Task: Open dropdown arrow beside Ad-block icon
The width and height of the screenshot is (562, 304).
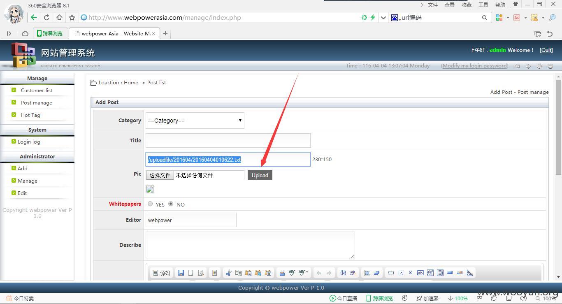Action: 525,17
